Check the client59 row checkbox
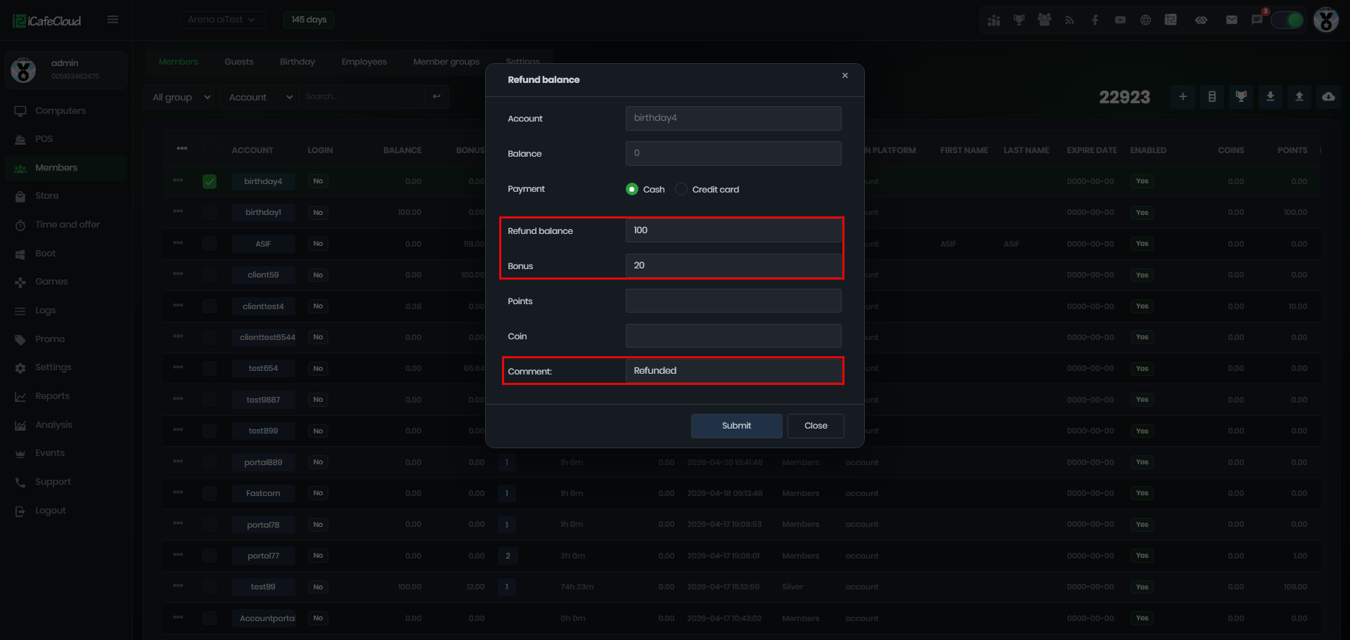The width and height of the screenshot is (1350, 640). pyautogui.click(x=210, y=275)
